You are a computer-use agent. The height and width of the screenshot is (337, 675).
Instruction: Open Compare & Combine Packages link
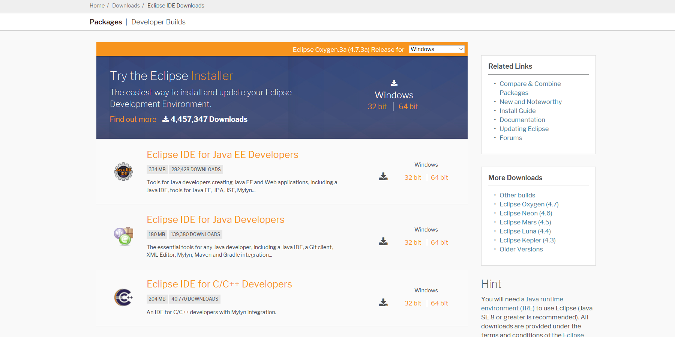pos(530,88)
